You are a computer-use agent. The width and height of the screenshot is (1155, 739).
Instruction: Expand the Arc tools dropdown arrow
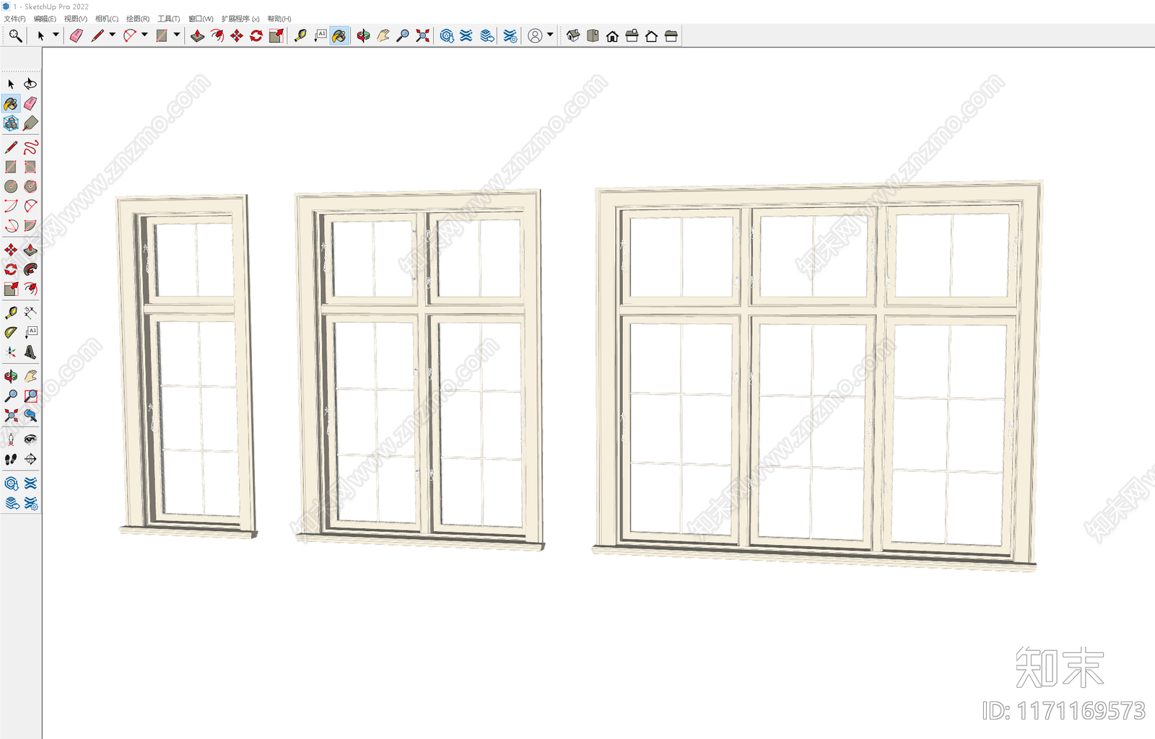[144, 35]
